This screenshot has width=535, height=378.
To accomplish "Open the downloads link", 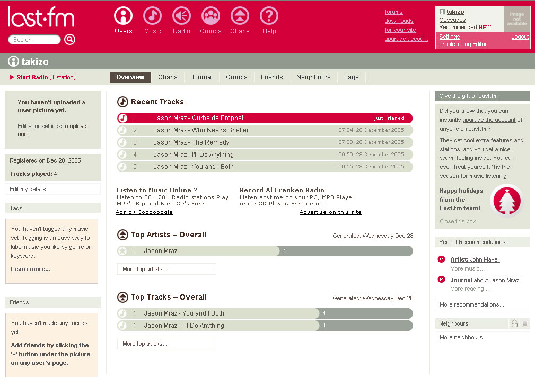I will click(399, 21).
